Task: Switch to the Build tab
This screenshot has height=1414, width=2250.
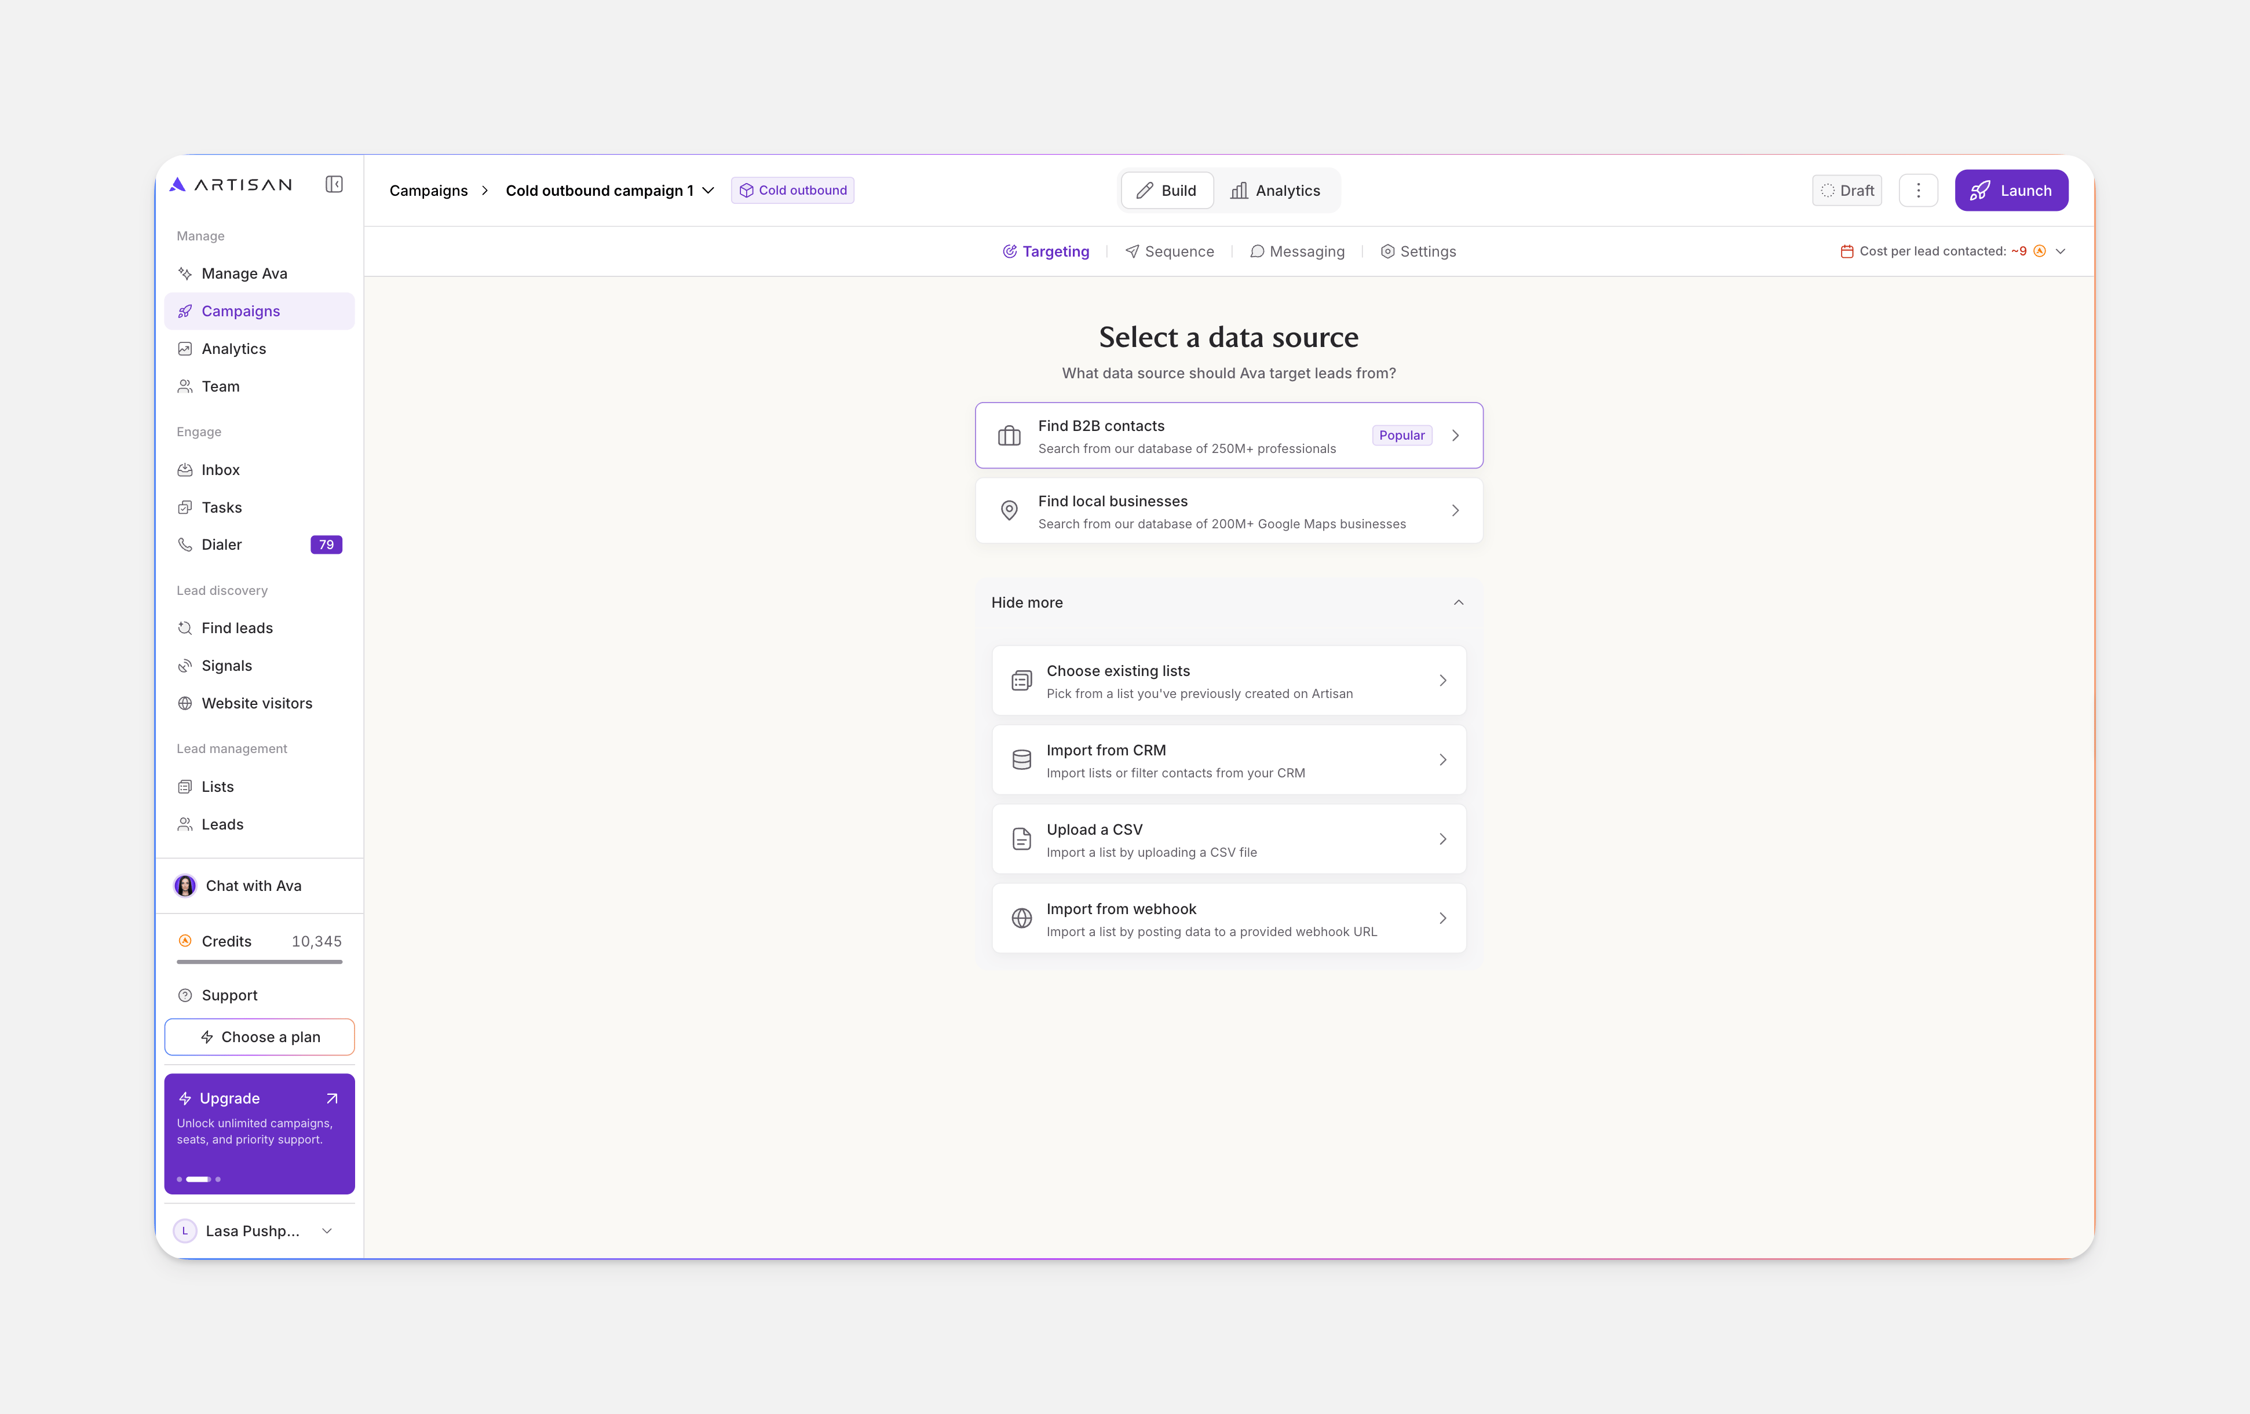Action: (x=1166, y=191)
